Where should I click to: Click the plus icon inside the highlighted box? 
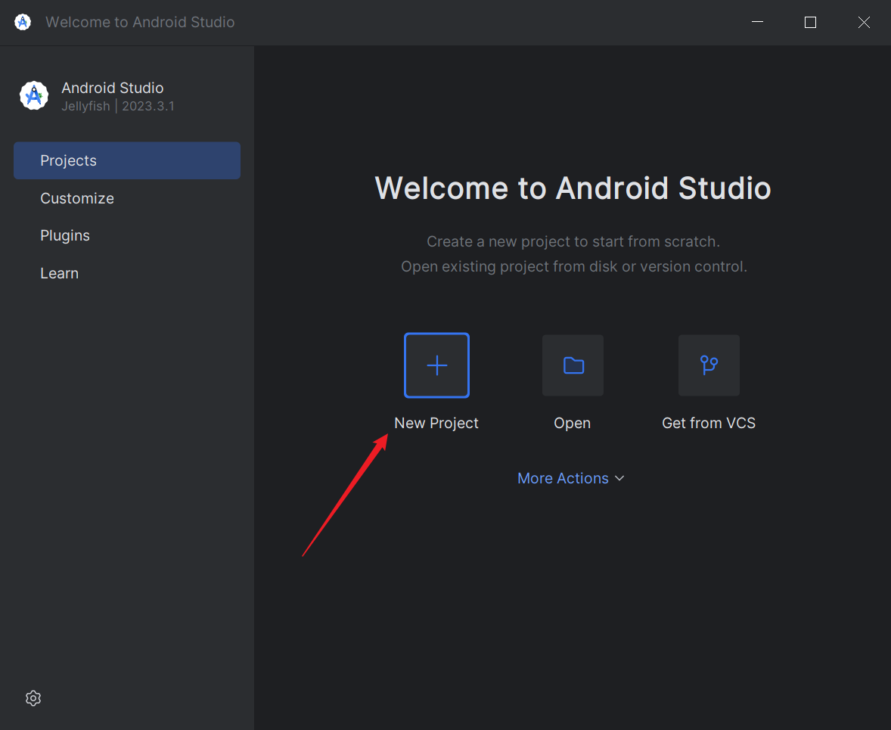click(x=436, y=365)
